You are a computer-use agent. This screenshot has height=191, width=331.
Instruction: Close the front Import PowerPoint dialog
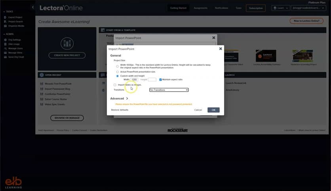click(x=221, y=49)
